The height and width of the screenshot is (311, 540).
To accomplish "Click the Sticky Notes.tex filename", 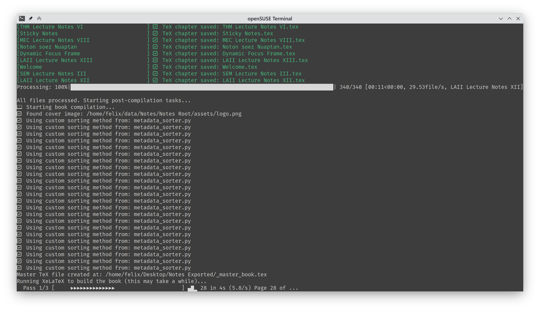I will tap(248, 33).
